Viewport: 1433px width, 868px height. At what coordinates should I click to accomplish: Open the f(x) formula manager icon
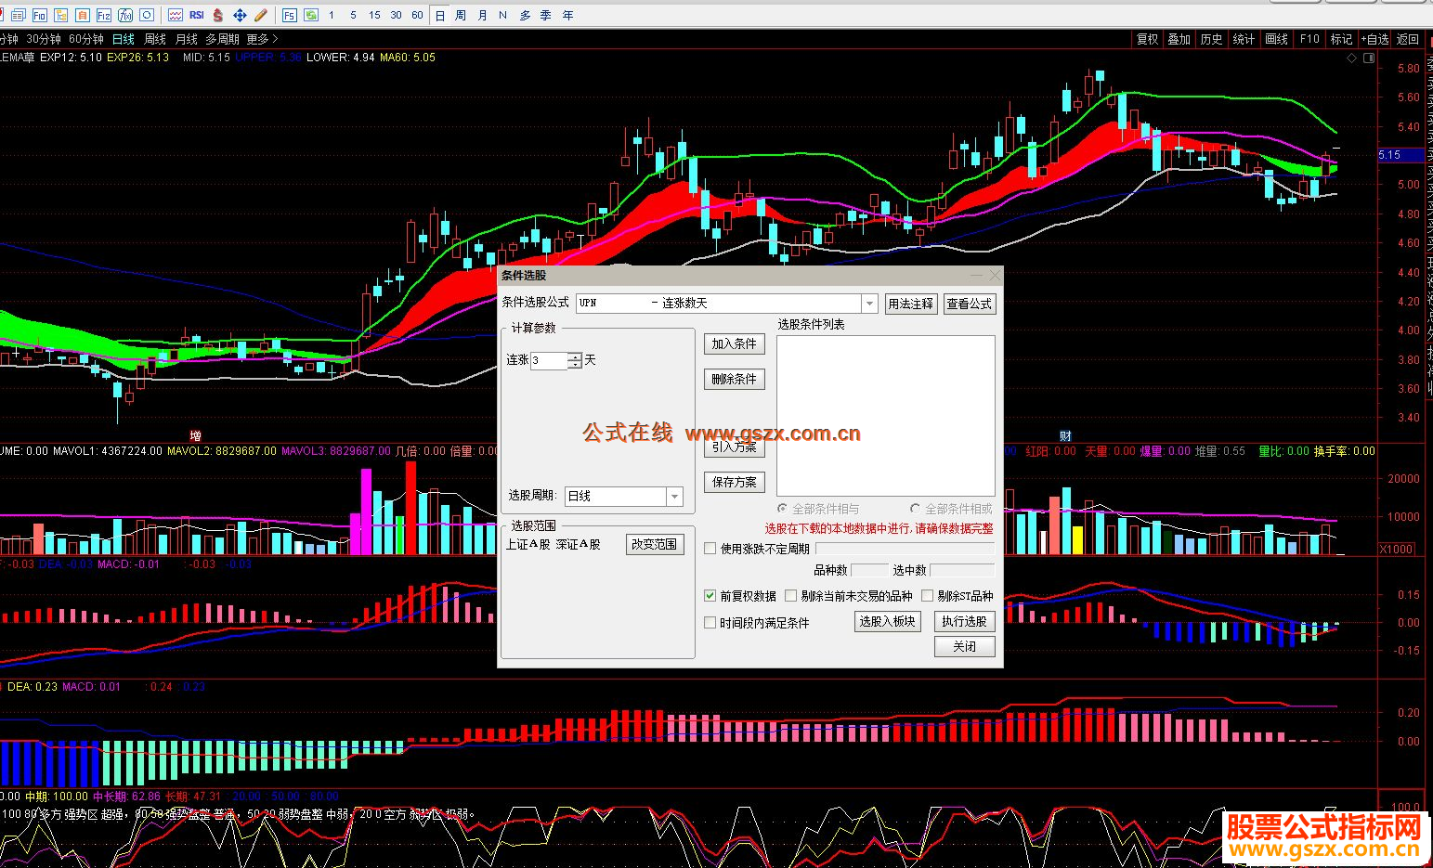tap(124, 15)
